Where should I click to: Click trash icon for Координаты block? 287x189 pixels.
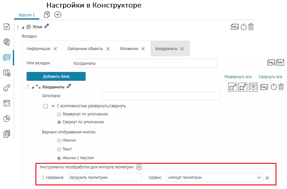pos(281,87)
